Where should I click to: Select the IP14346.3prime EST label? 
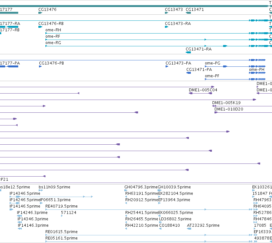[x=33, y=219]
